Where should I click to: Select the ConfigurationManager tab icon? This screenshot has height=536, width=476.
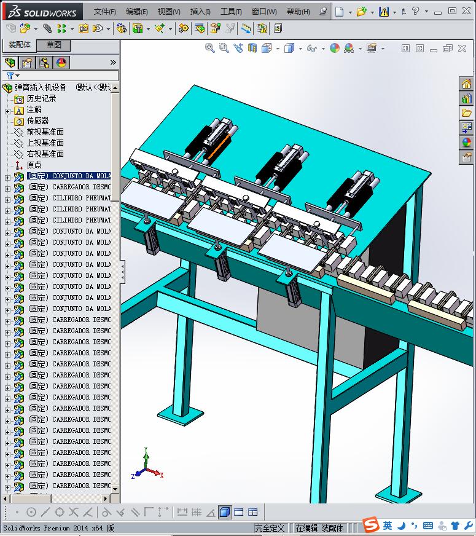pyautogui.click(x=44, y=63)
